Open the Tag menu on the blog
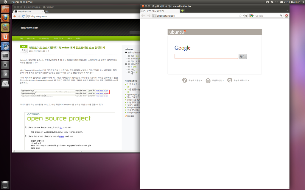Image resolution: width=305 pixels, height=190 pixels. [x=21, y=38]
